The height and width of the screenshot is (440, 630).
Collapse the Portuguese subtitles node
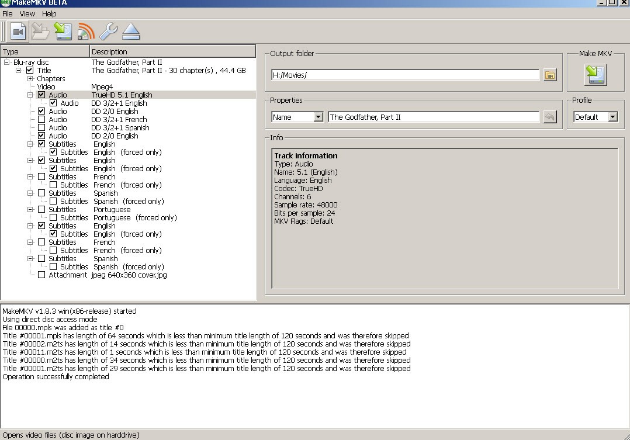coord(30,209)
